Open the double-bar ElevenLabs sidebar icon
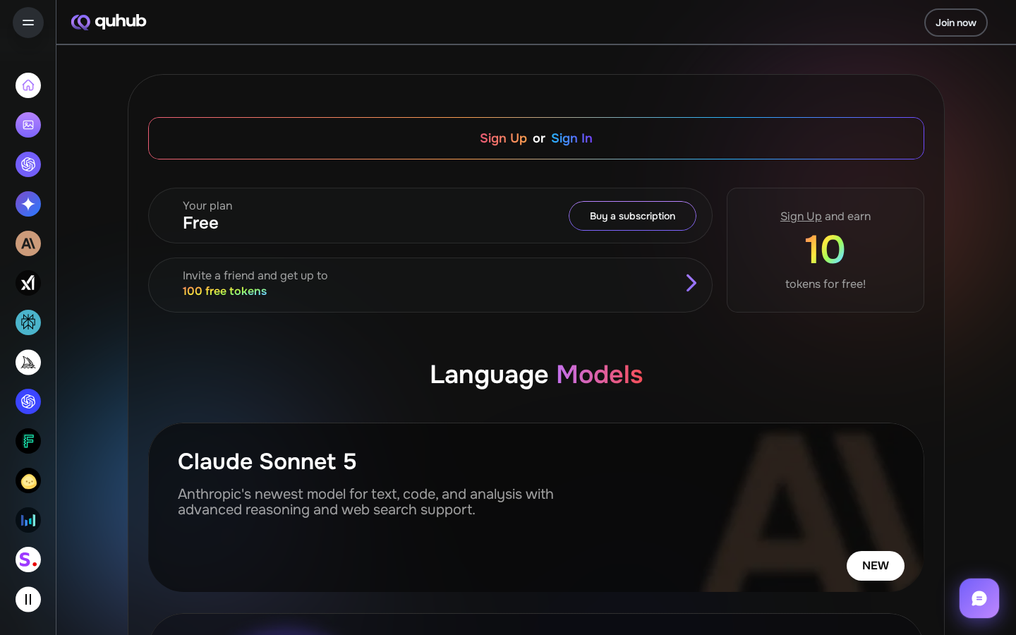 [x=28, y=599]
